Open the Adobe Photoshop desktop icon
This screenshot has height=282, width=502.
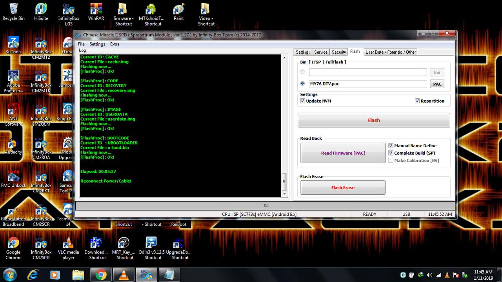13,81
